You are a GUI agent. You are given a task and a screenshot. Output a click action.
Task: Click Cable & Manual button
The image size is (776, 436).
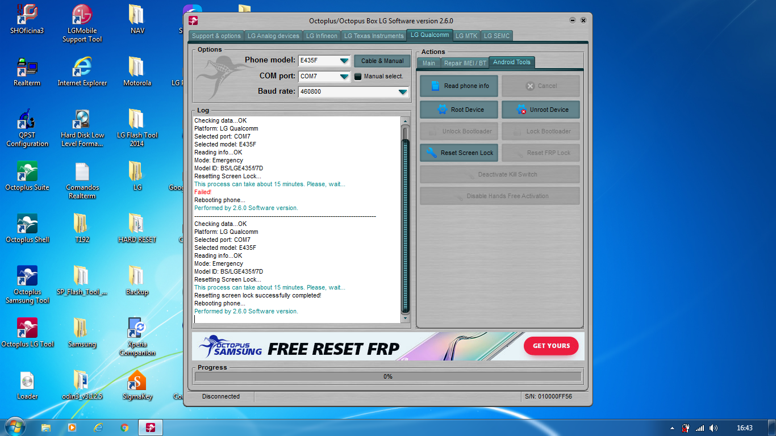[x=382, y=61]
